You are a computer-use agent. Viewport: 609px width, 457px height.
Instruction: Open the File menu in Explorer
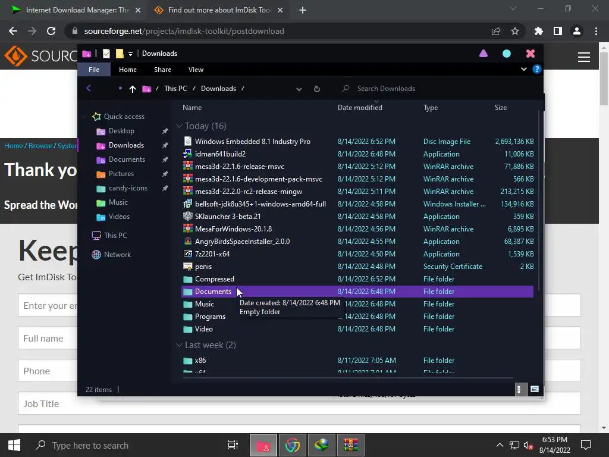pos(94,70)
